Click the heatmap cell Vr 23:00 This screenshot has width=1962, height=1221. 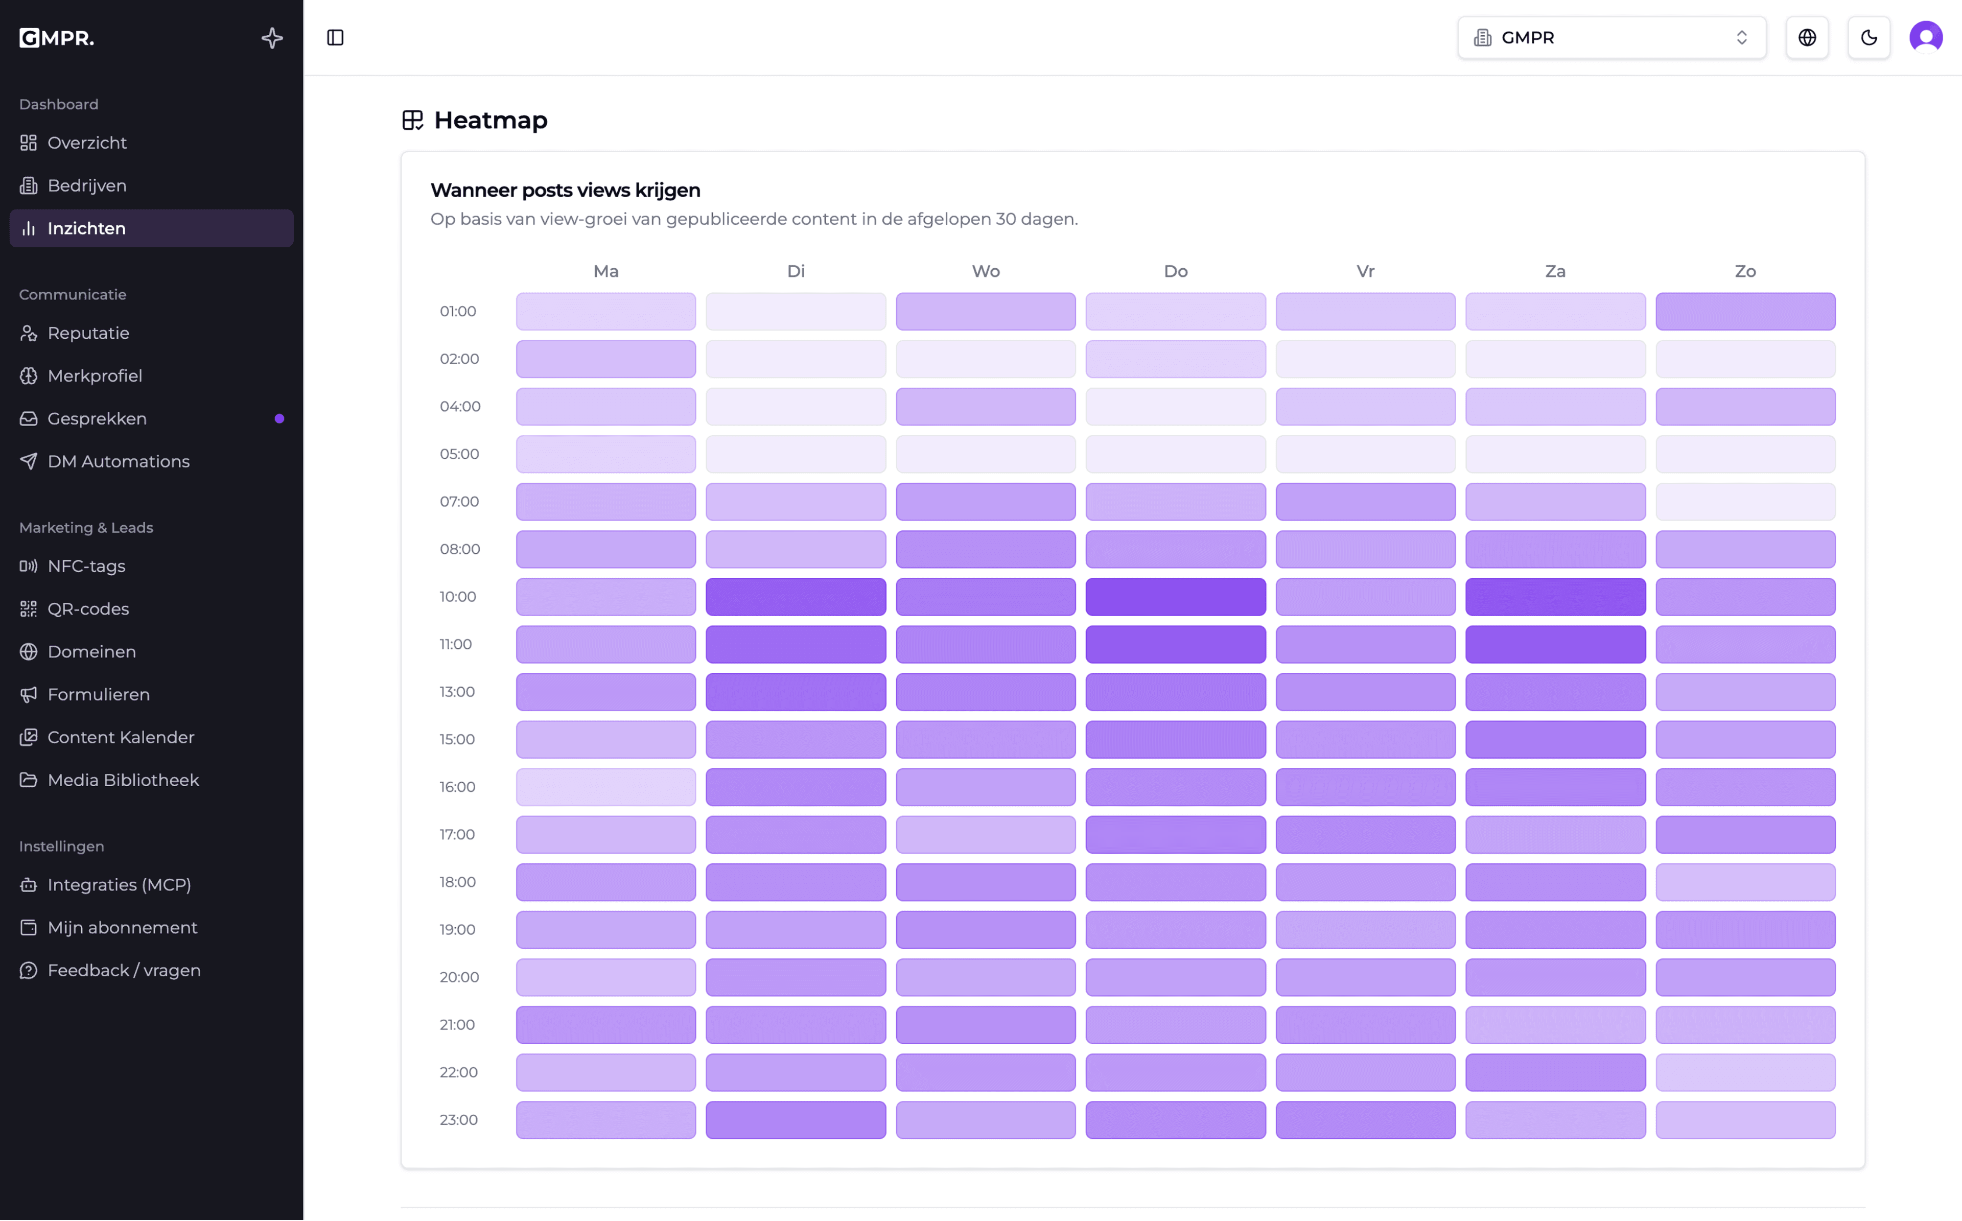point(1365,1120)
